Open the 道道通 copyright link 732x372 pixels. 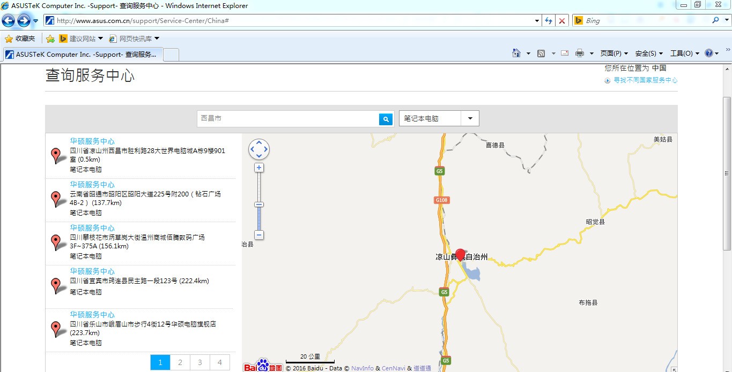coord(422,368)
